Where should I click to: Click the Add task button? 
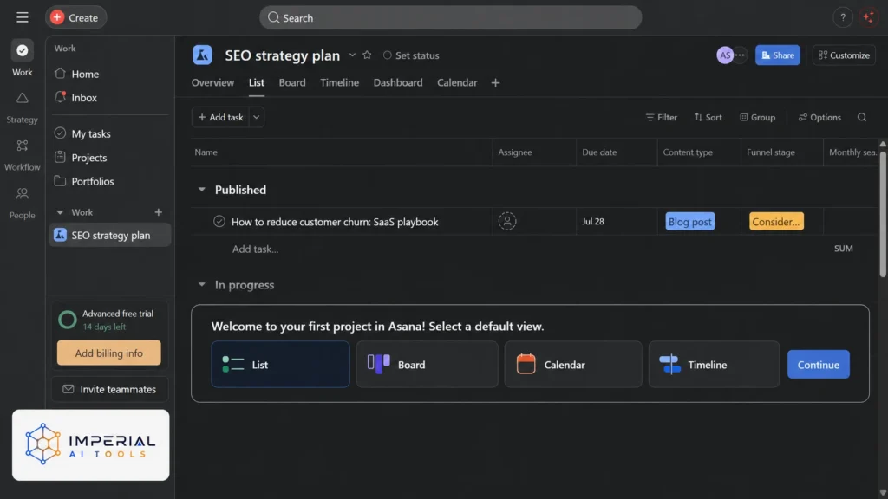coord(220,117)
